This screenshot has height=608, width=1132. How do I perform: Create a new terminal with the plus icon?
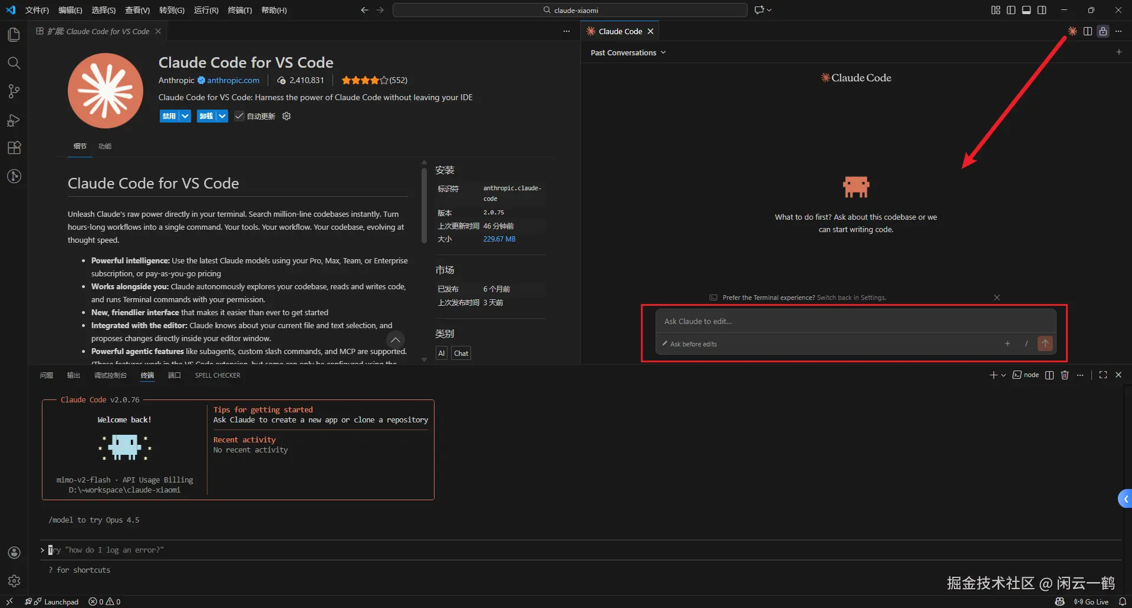pyautogui.click(x=993, y=375)
